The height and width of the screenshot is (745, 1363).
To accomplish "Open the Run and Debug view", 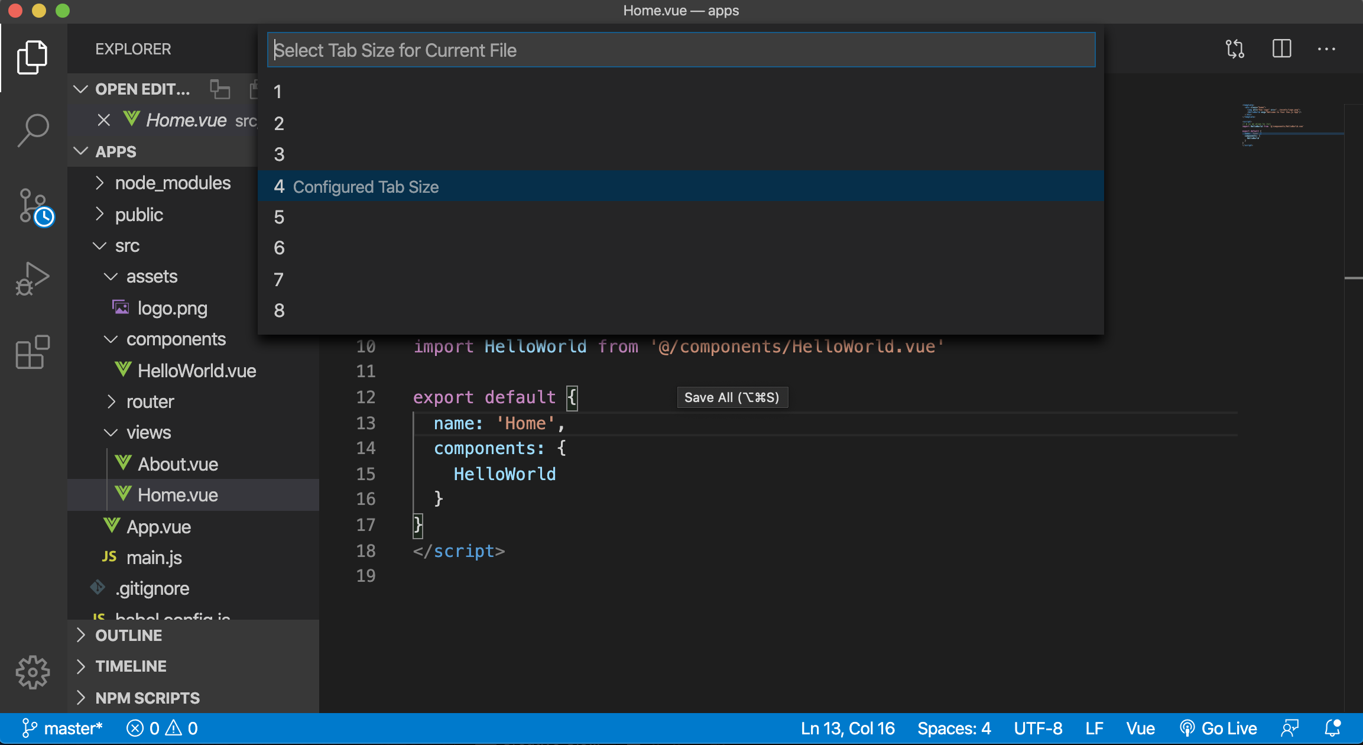I will click(x=33, y=279).
